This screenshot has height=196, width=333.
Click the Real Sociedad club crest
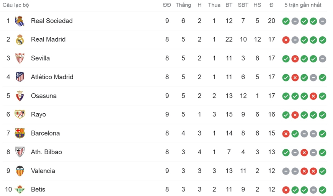[x=20, y=21]
